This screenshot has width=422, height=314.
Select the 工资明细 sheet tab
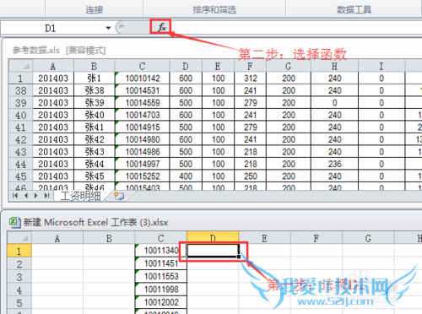click(x=80, y=196)
